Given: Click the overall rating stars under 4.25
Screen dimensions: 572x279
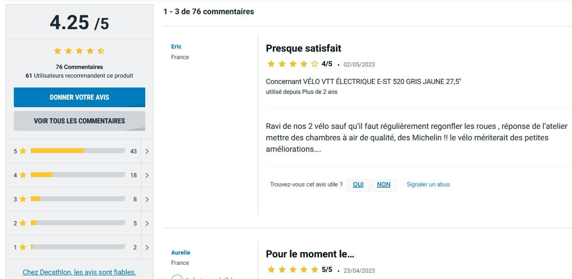Looking at the screenshot, I should [x=79, y=51].
